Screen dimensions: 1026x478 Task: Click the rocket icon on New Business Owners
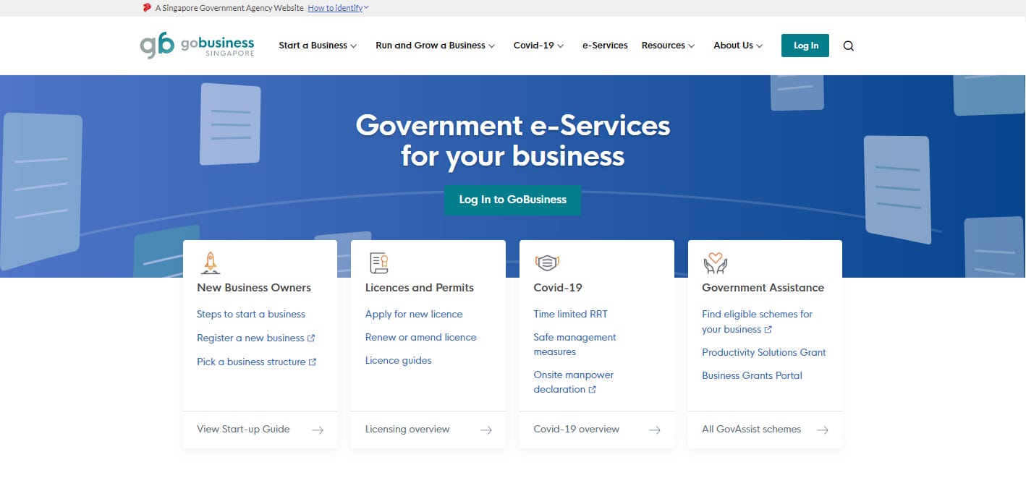(210, 263)
